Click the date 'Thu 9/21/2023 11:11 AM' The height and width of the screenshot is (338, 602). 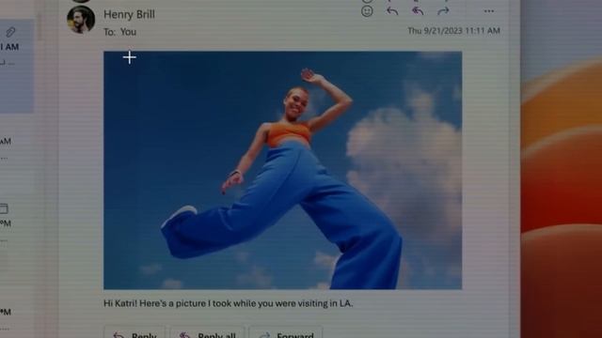pos(453,31)
